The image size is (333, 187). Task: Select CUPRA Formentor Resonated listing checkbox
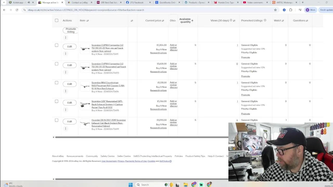coord(56,64)
